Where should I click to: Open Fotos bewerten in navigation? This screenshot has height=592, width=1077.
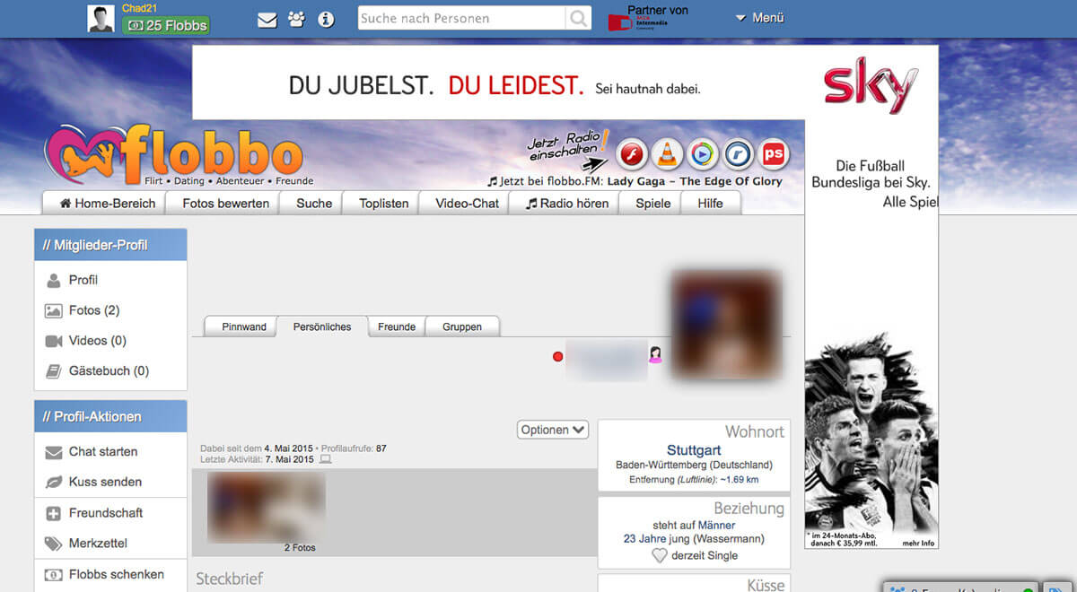coord(225,204)
